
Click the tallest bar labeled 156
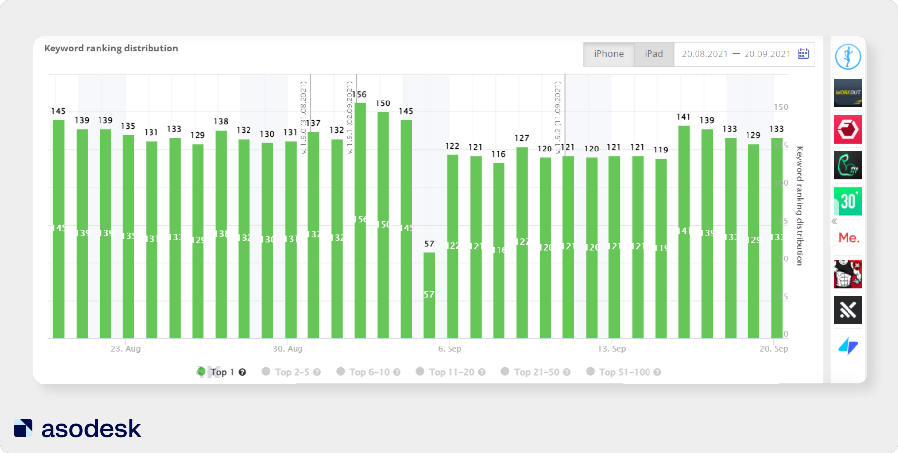click(360, 221)
